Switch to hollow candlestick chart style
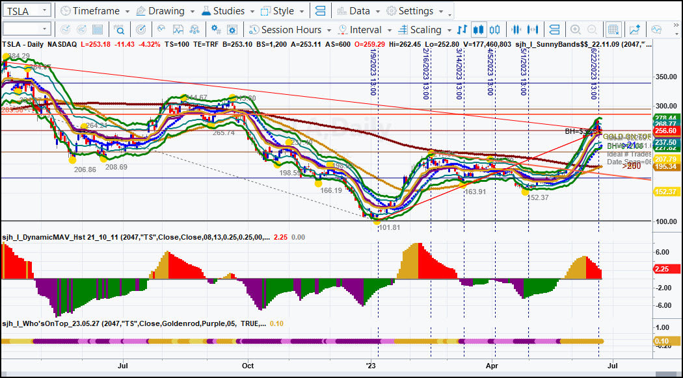Viewport: 683px width, 378px height. [x=494, y=30]
